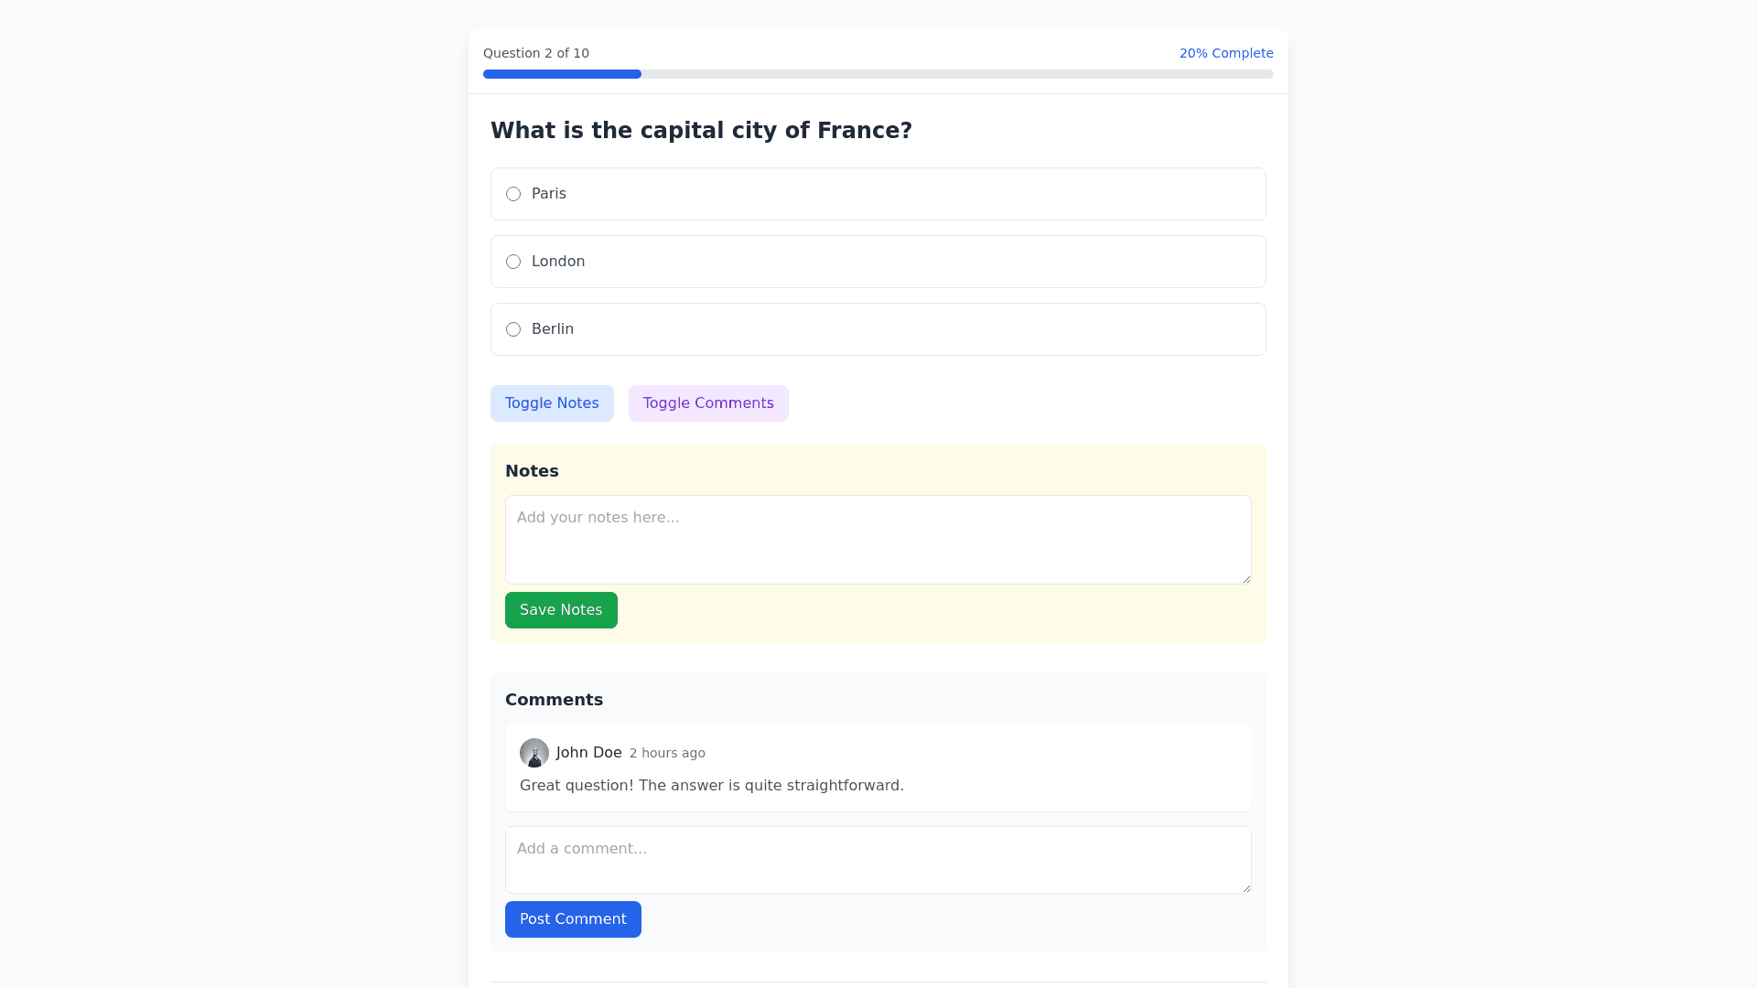This screenshot has width=1757, height=988.
Task: Grab the notes text area resize handle
Action: tap(1245, 578)
